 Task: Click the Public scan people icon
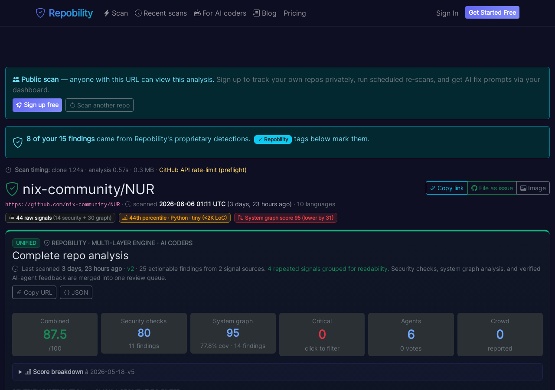pos(16,79)
